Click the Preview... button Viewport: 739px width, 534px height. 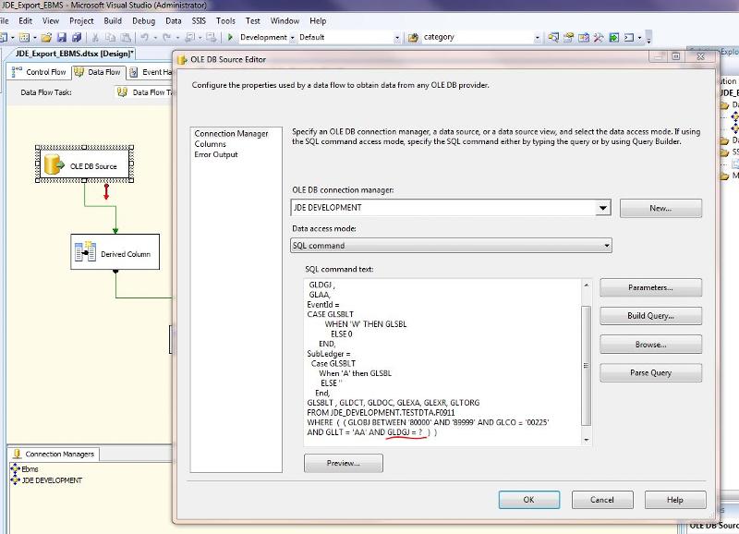[343, 463]
